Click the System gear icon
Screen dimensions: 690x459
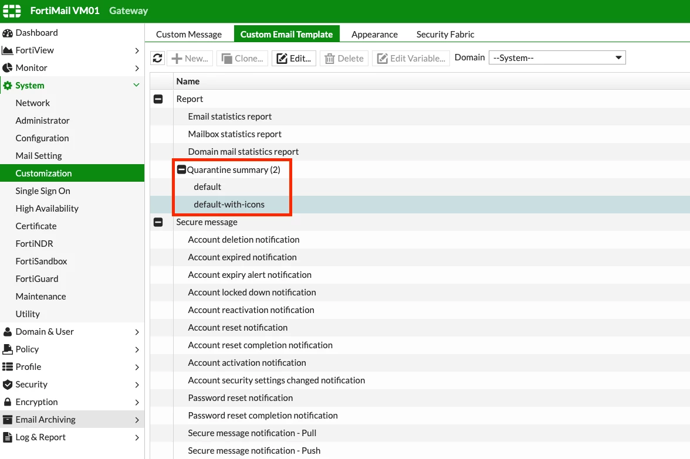8,86
